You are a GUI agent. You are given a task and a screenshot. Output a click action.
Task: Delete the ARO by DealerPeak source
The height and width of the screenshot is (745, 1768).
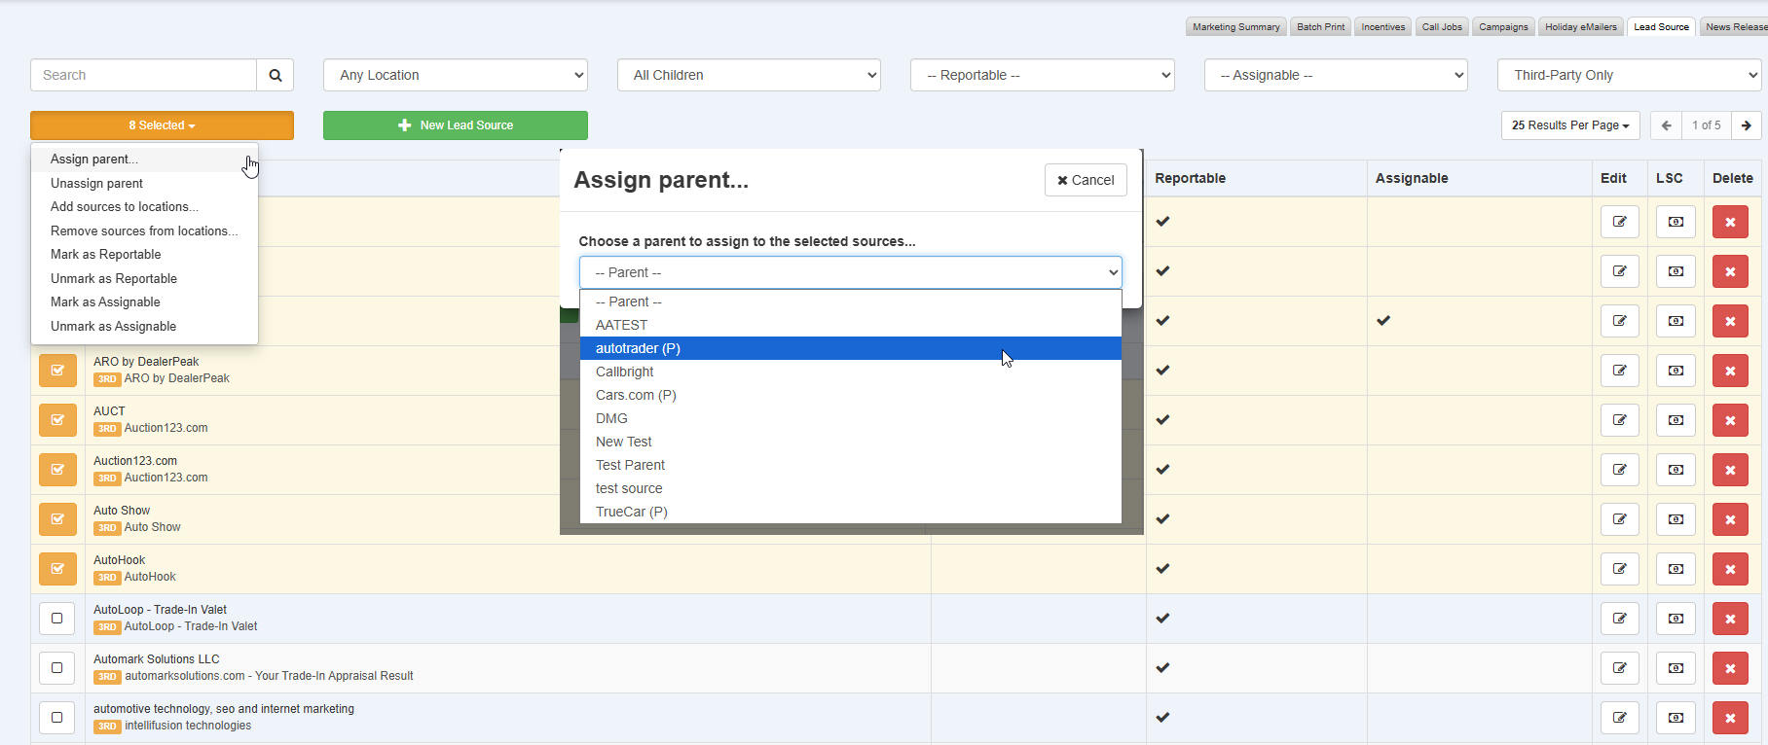[1730, 371]
